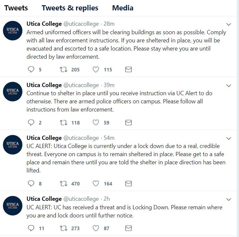Image resolution: width=239 pixels, height=237 pixels.
Task: Click the Utica College avatar on the 54m tweet
Action: [x=13, y=144]
